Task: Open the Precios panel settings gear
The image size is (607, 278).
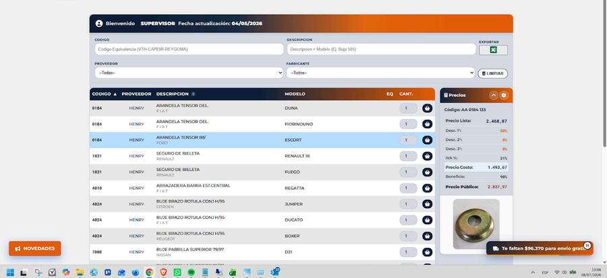Action: [x=504, y=96]
